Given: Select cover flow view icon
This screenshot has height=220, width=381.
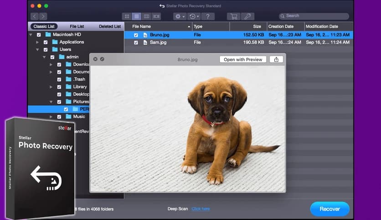Looking at the screenshot, I should point(156,16).
